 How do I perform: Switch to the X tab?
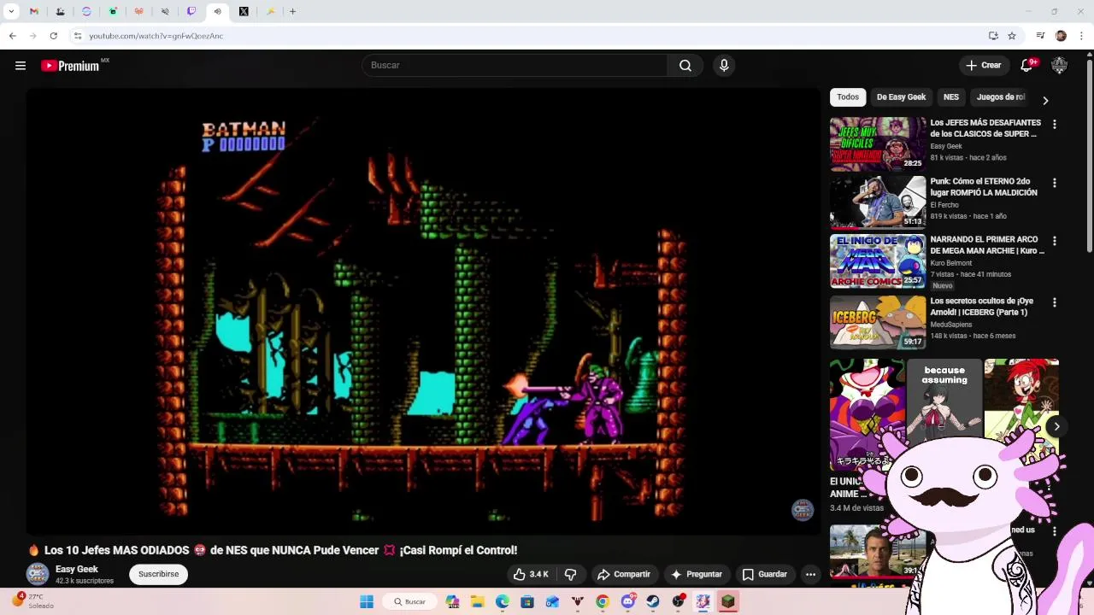coord(244,11)
